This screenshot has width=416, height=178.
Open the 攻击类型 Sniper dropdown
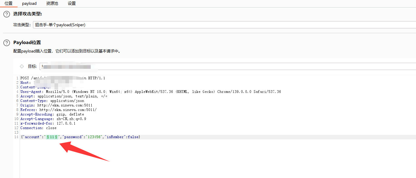(x=224, y=25)
